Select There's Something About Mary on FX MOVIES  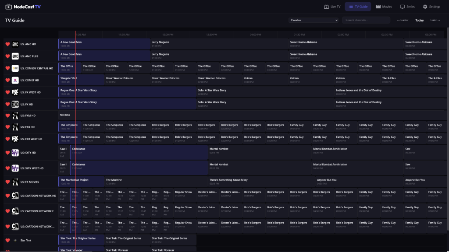261,182
